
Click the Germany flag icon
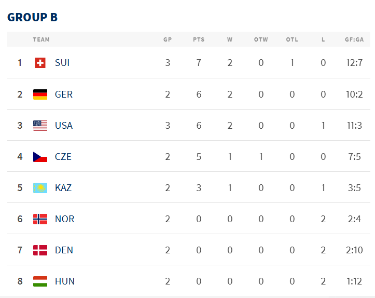(40, 94)
